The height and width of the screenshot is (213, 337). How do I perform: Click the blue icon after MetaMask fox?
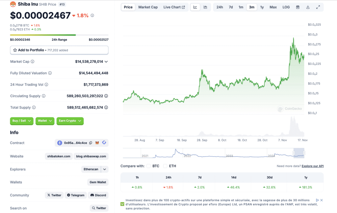click(104, 143)
